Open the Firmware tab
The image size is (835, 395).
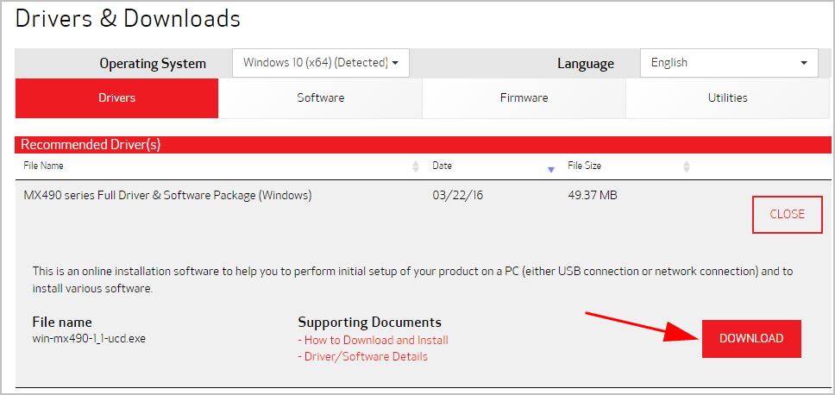pyautogui.click(x=524, y=98)
